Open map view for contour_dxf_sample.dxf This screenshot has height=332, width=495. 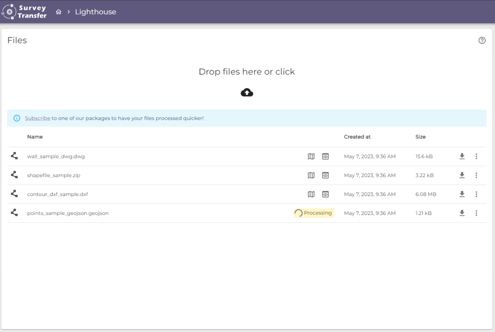click(311, 194)
